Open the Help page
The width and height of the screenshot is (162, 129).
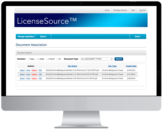(133, 10)
